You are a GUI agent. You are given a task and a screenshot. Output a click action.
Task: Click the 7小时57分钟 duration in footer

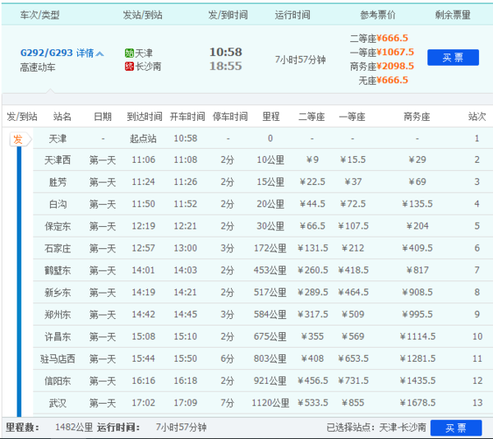181,427
